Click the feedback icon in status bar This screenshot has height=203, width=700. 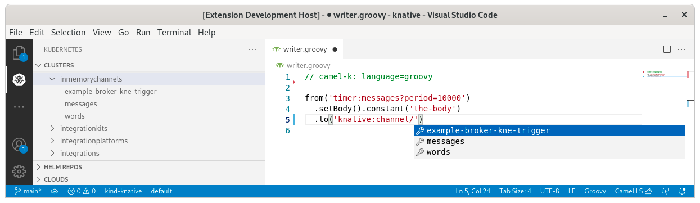(666, 191)
